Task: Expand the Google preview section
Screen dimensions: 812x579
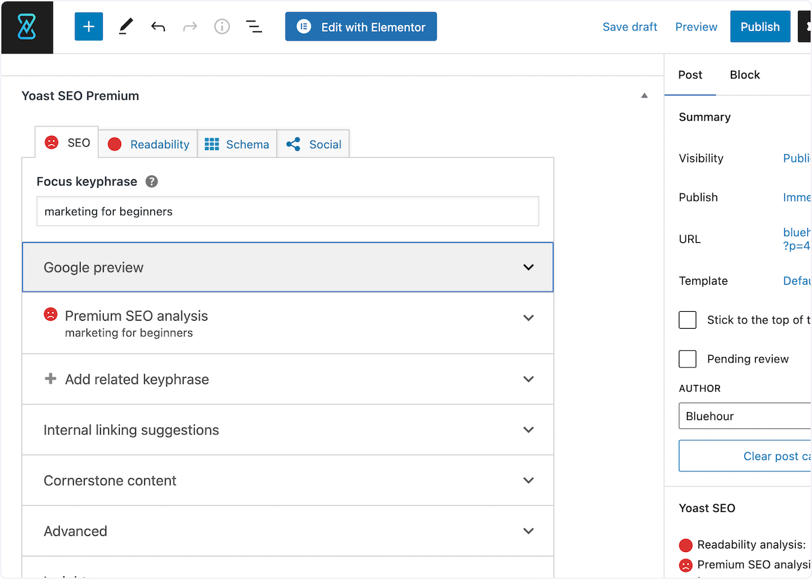Action: point(288,267)
